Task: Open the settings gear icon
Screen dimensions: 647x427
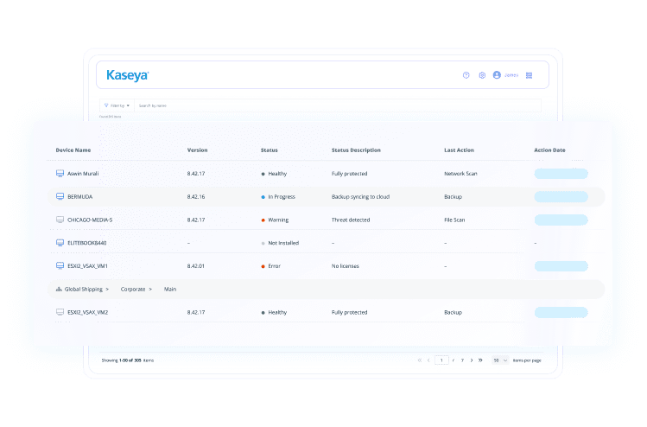Action: (482, 75)
